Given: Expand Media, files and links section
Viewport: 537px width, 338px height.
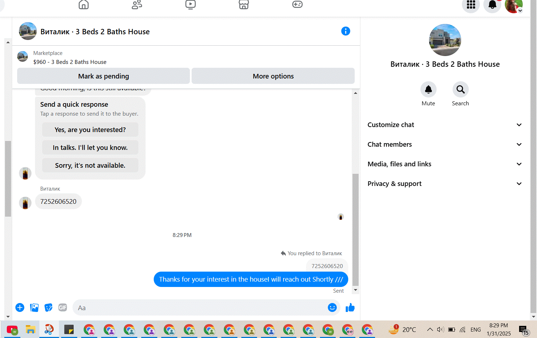Looking at the screenshot, I should 445,164.
